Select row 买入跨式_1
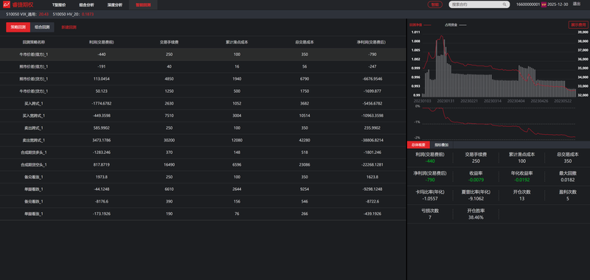The image size is (590, 280). coord(204,103)
